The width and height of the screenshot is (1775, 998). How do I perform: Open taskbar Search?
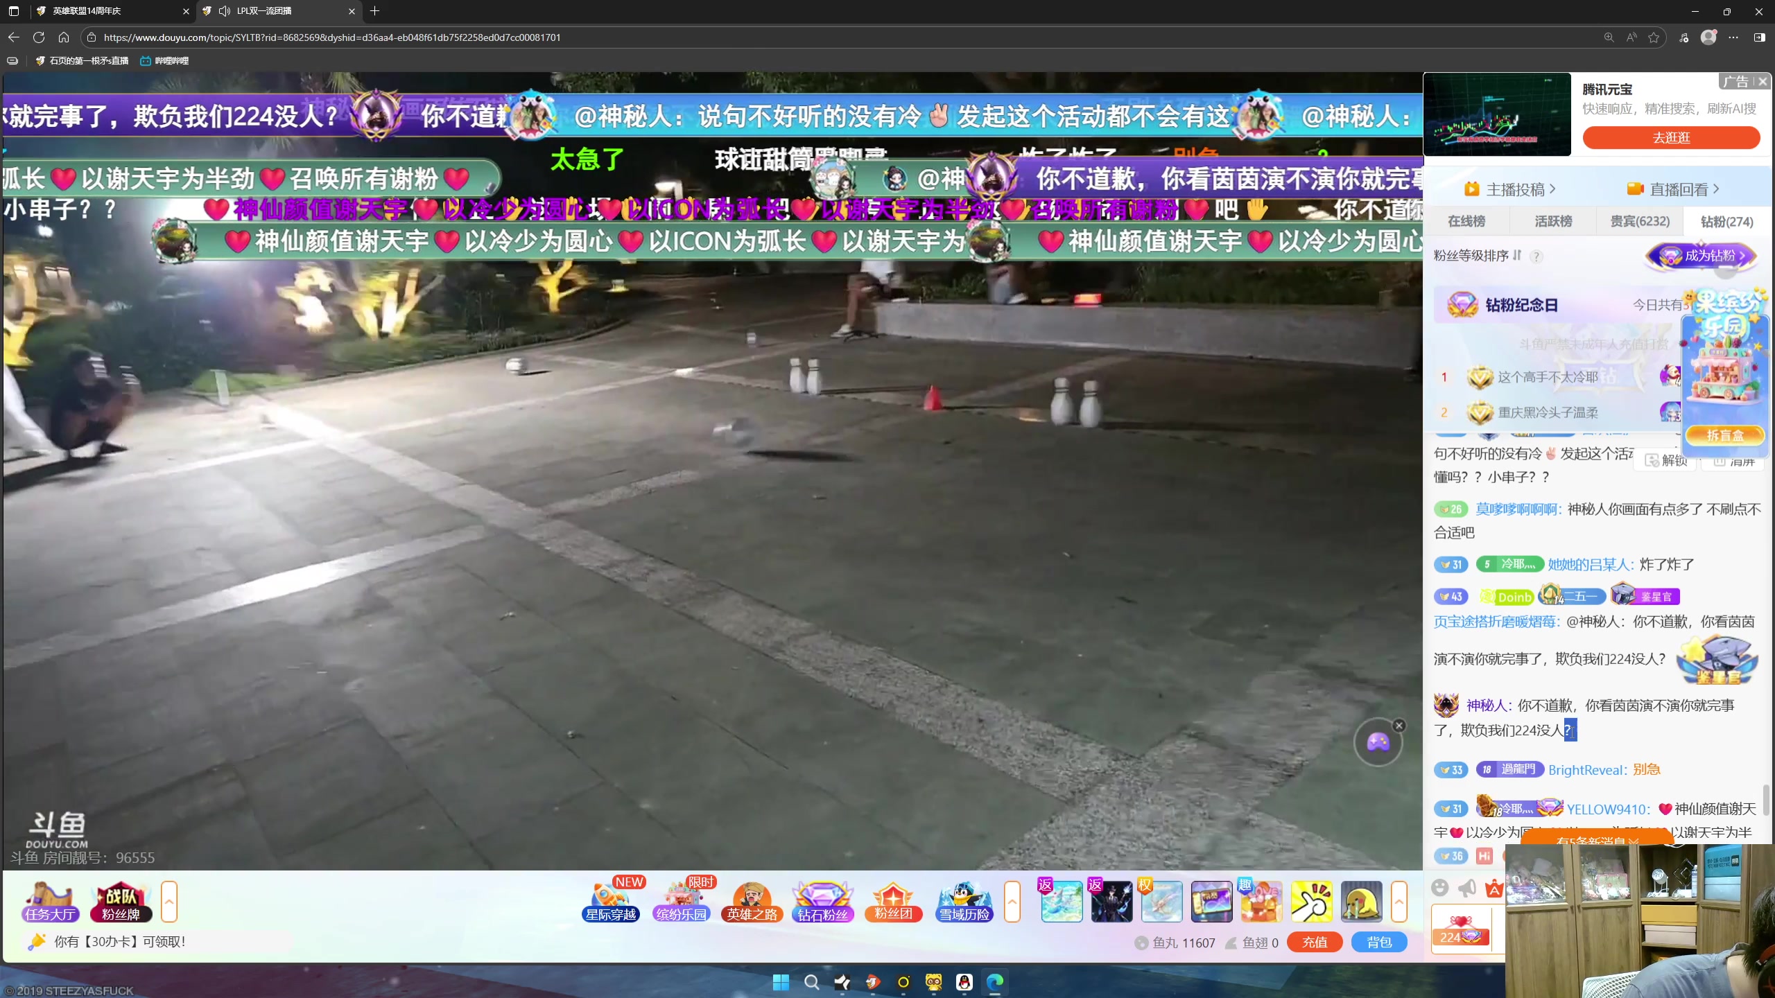(811, 982)
